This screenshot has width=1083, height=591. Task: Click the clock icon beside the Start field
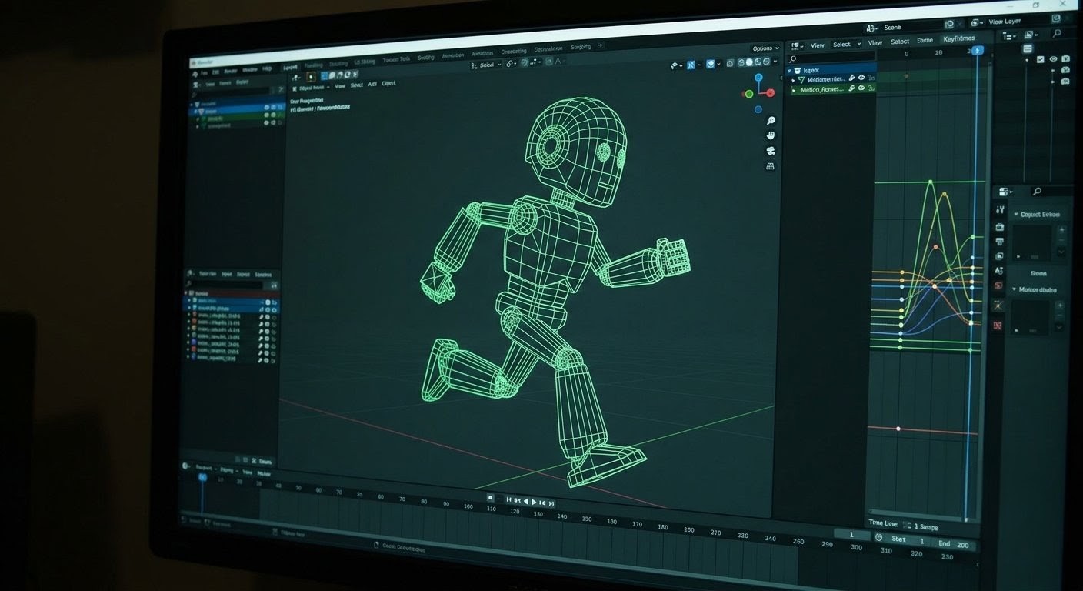coord(878,538)
